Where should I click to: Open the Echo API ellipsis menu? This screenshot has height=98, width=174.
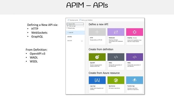pos(82,41)
